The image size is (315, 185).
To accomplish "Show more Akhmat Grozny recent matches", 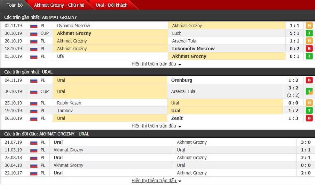I will point(156,64).
